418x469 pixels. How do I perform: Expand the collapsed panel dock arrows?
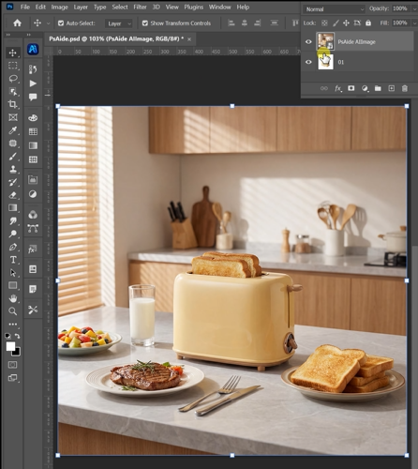click(x=29, y=35)
